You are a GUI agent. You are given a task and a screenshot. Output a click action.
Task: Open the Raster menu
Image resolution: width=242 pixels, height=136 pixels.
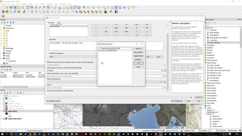[x=42, y=4]
